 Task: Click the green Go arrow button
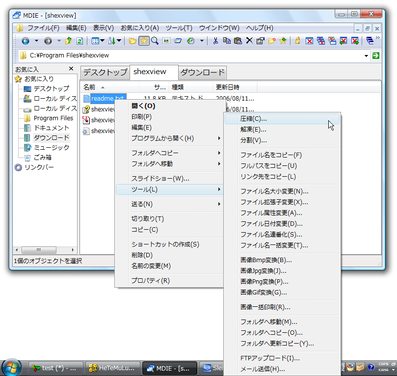376,55
